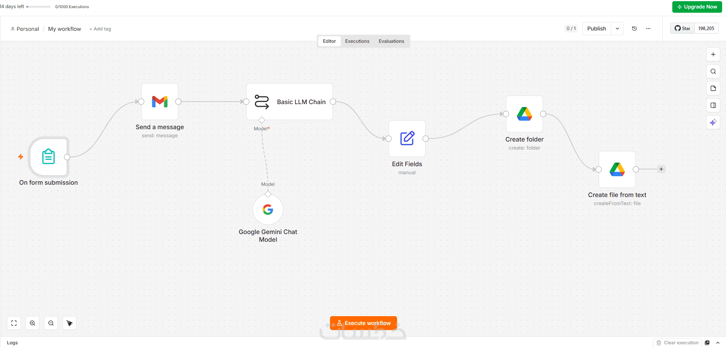Toggle the side panel layout icon

click(713, 105)
